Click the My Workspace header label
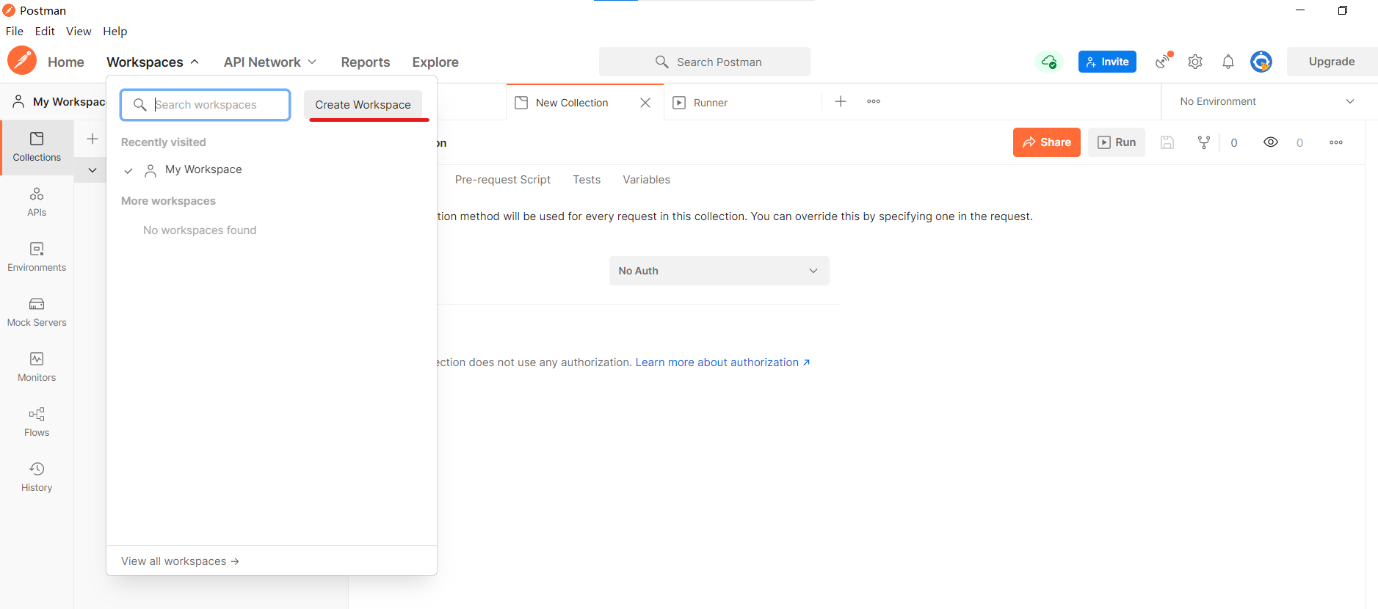The width and height of the screenshot is (1378, 609). (x=59, y=101)
